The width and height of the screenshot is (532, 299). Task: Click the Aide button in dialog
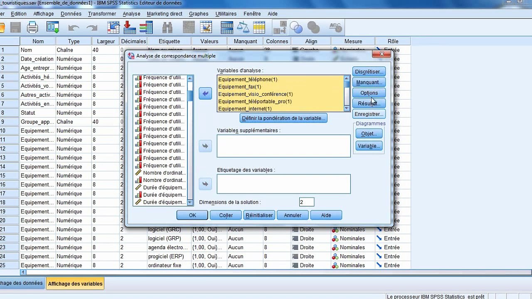pos(326,215)
